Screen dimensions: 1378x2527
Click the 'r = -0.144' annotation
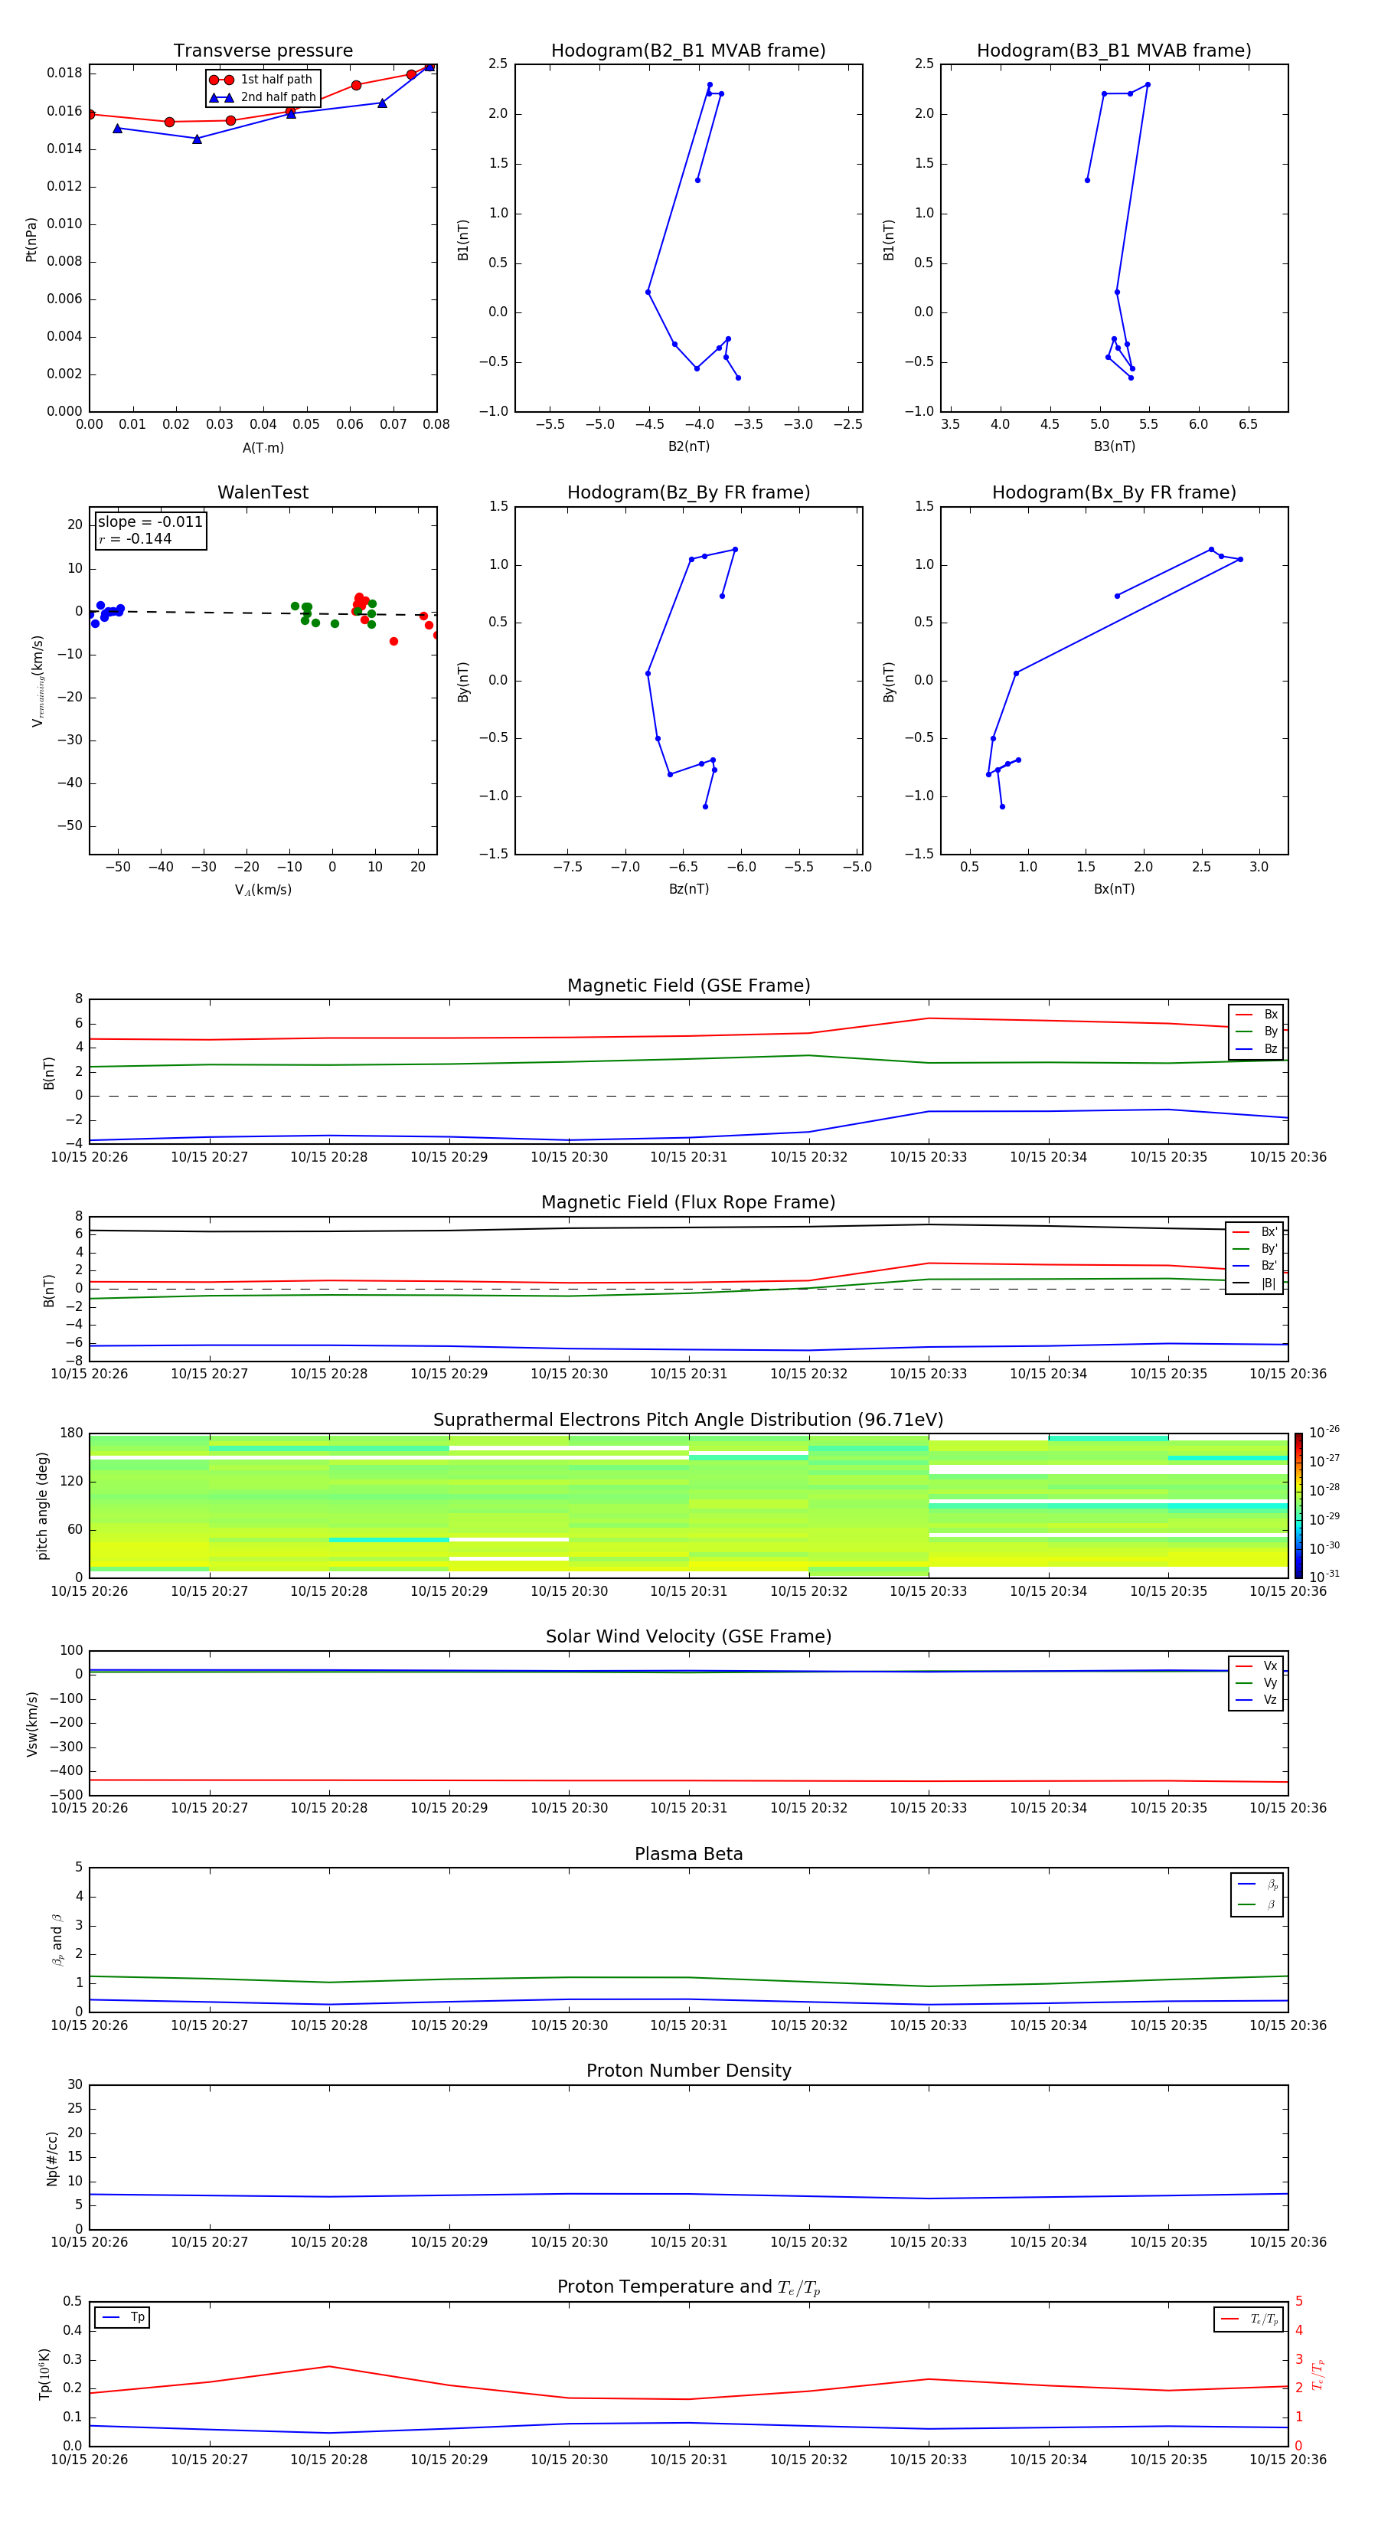[x=135, y=540]
